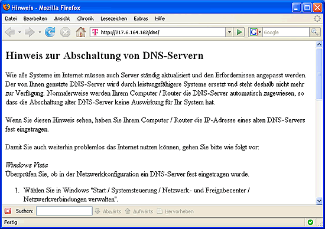Image resolution: width=325 pixels, height=229 pixels.
Task: Click the Telekom site icon in address bar
Action: (95, 32)
